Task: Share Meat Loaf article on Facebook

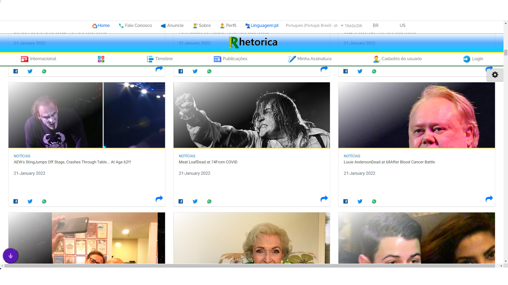Action: 181,201
